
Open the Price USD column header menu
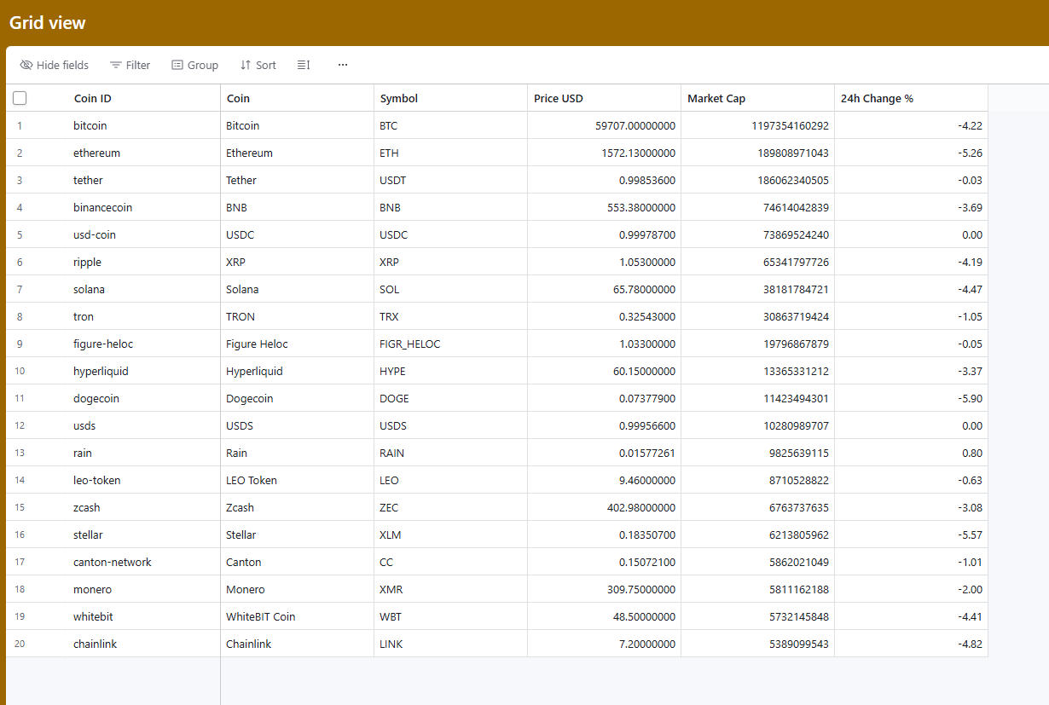pyautogui.click(x=604, y=98)
